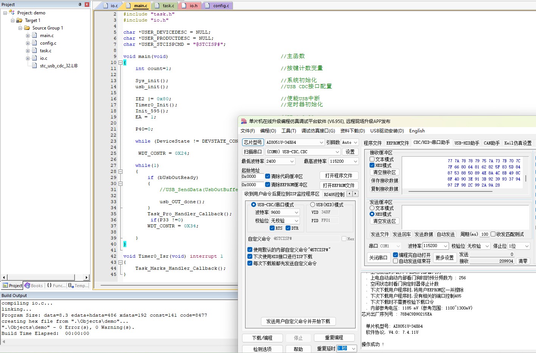This screenshot has width=536, height=353.
Task: Uncheck 清除代码缓冲区 checkbox
Action: click(267, 176)
